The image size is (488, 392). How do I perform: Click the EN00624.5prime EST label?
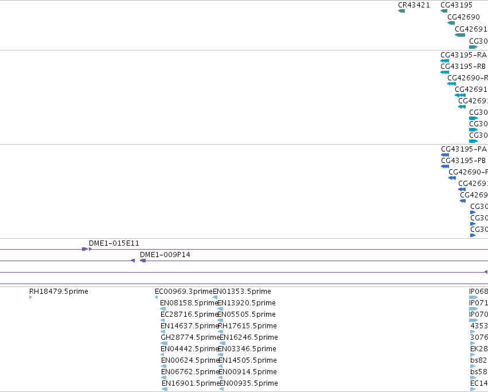coord(190,361)
